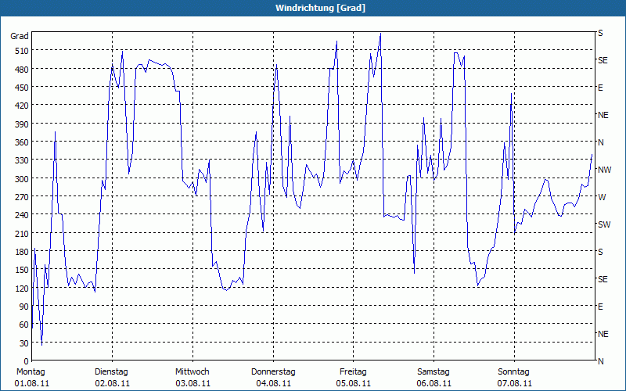Select the 120 degree axis value
The height and width of the screenshot is (391, 626).
click(22, 288)
